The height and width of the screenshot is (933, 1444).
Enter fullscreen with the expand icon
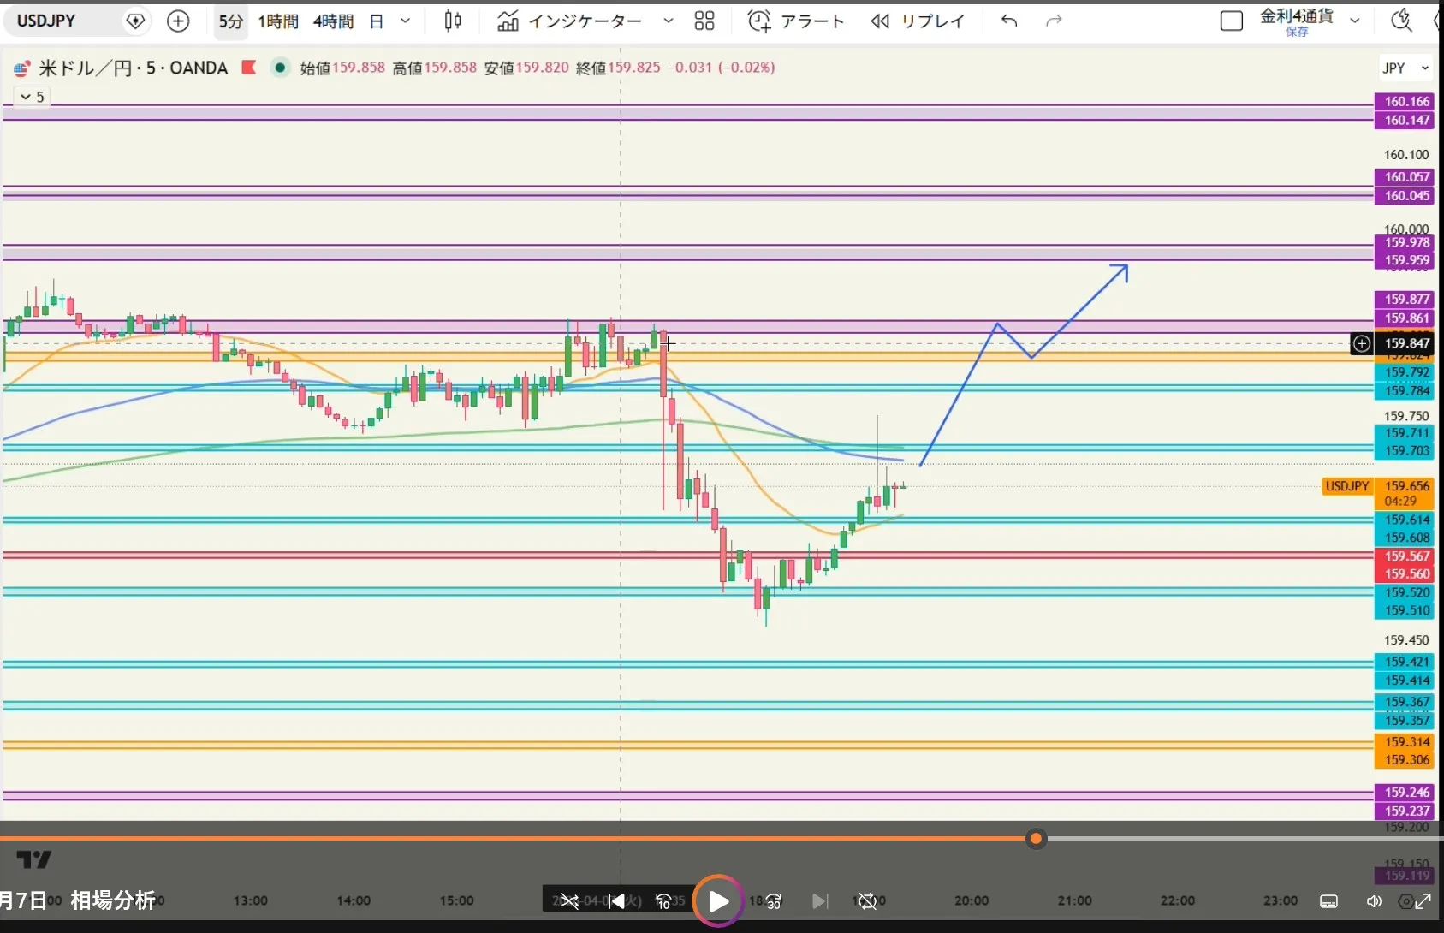(x=1423, y=901)
